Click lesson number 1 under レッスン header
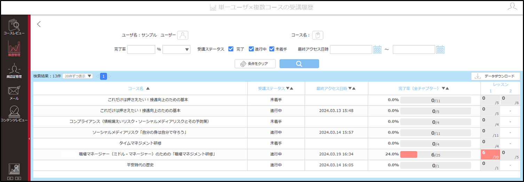This screenshot has height=182, width=524. [x=491, y=91]
